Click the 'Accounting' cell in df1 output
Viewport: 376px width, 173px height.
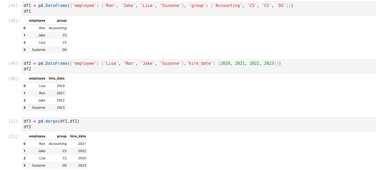pos(58,28)
